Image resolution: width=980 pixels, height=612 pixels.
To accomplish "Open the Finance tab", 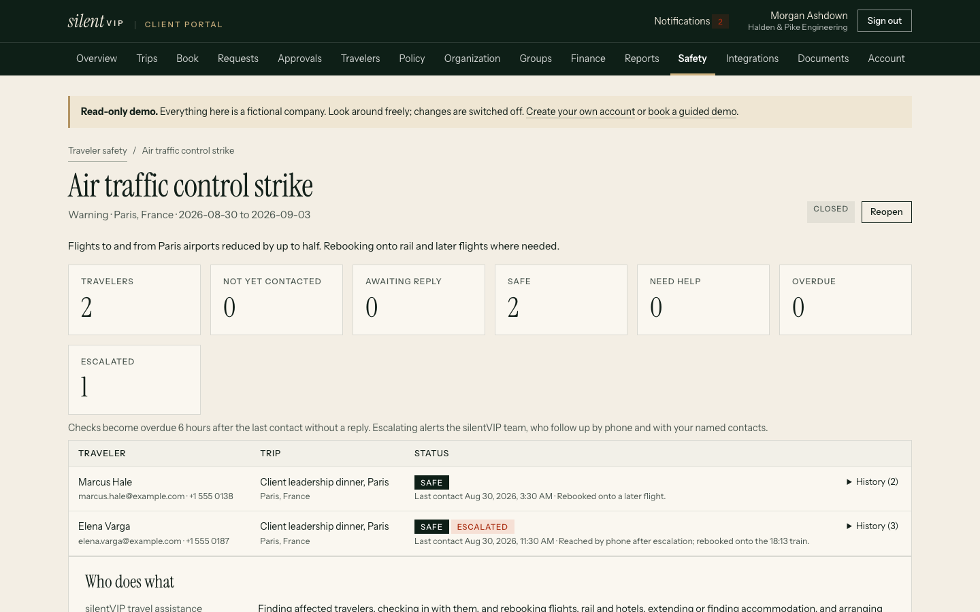I will (588, 58).
